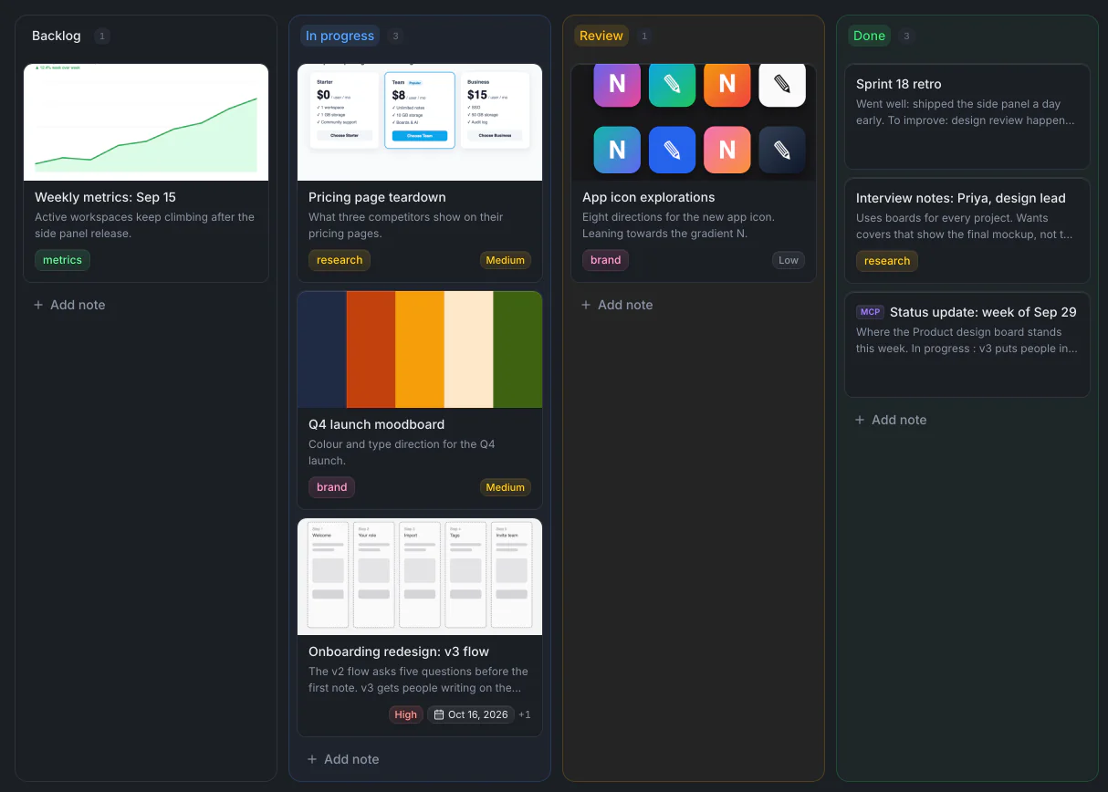Add a note to the In progress column
Viewport: 1108px width, 792px height.
click(x=343, y=759)
